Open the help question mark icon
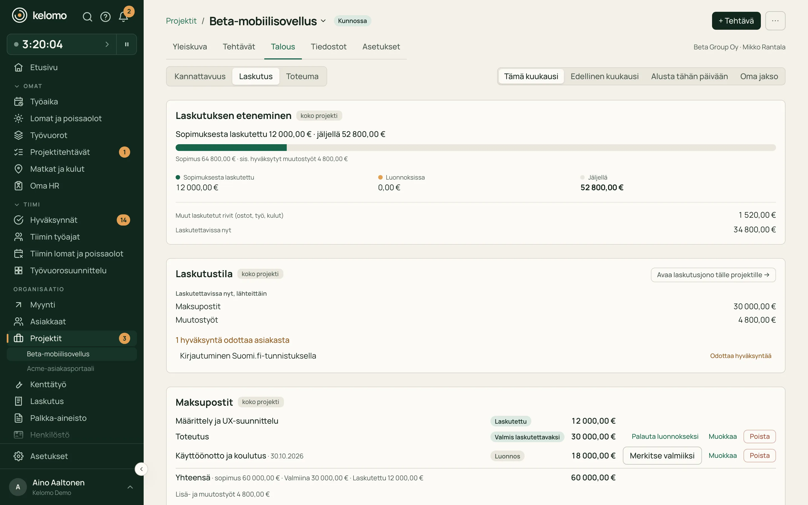Viewport: 808px width, 505px height. pyautogui.click(x=105, y=17)
